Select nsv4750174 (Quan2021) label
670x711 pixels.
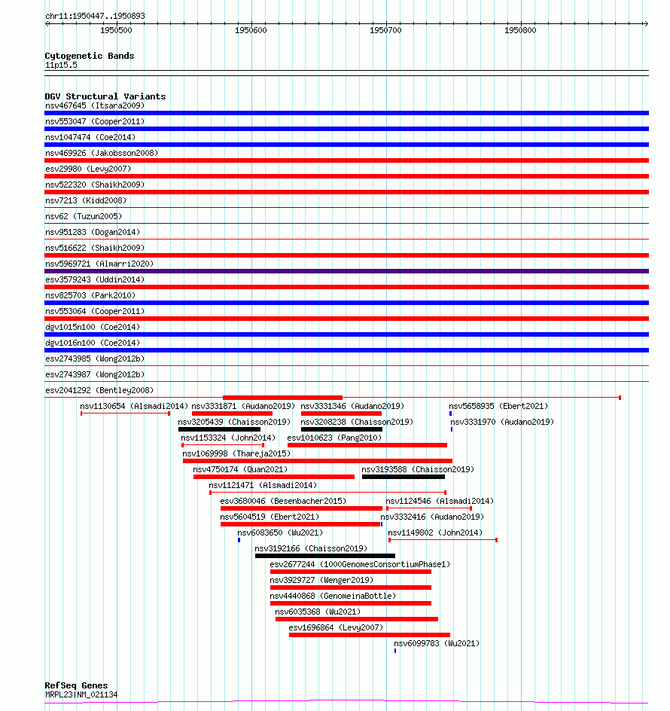(240, 470)
